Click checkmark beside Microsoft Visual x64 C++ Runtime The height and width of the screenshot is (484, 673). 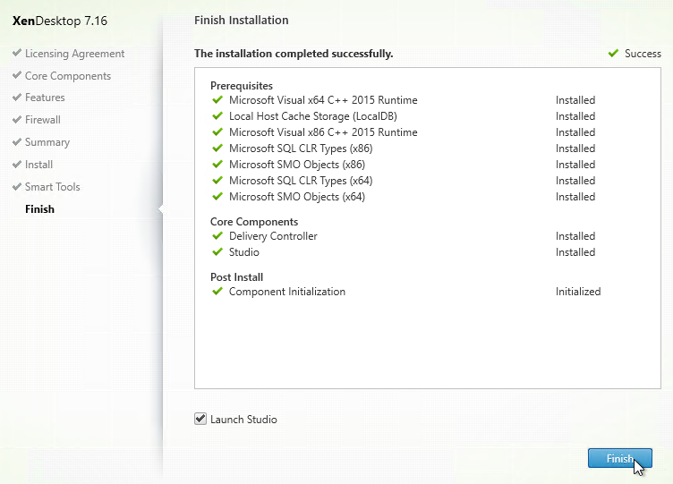click(217, 100)
